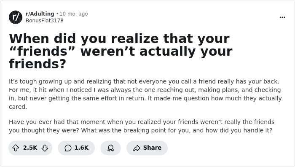Open the r/Adulting subreddit link
Viewport: 295px width, 167px height.
tap(40, 14)
